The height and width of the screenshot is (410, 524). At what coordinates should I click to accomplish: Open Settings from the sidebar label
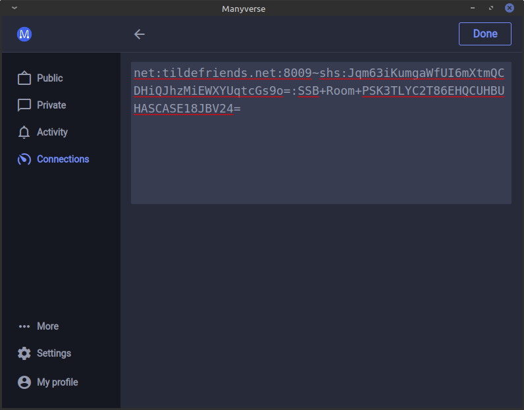pos(53,353)
